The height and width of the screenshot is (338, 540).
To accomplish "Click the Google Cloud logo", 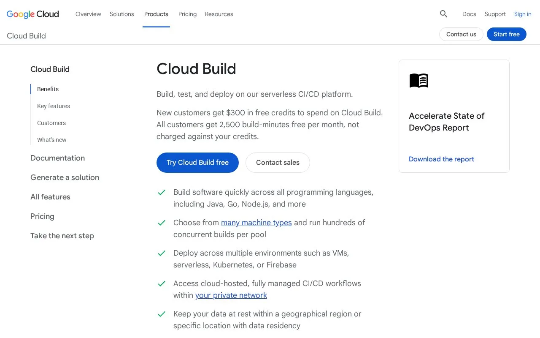I will 33,14.
